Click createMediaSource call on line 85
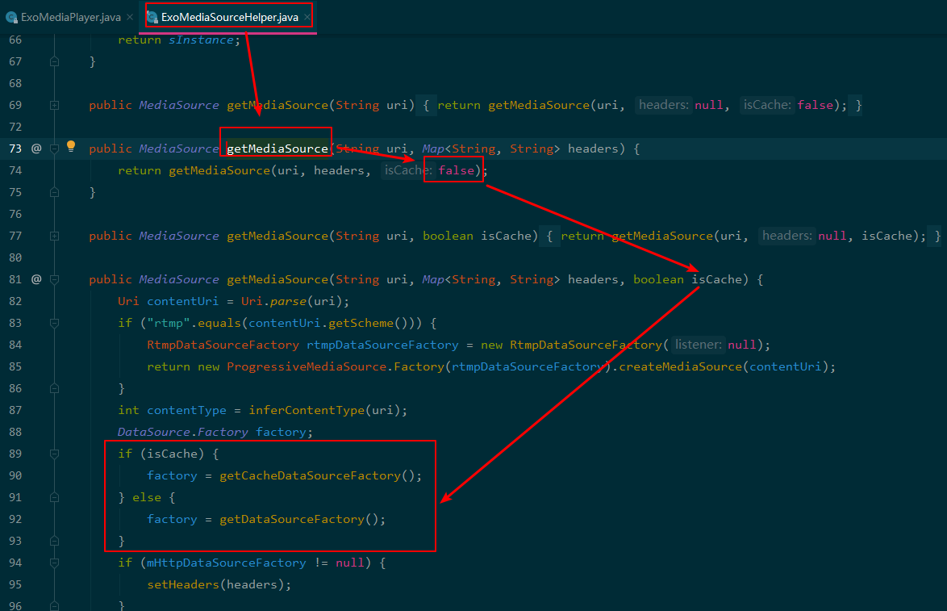The height and width of the screenshot is (611, 947). click(x=680, y=366)
